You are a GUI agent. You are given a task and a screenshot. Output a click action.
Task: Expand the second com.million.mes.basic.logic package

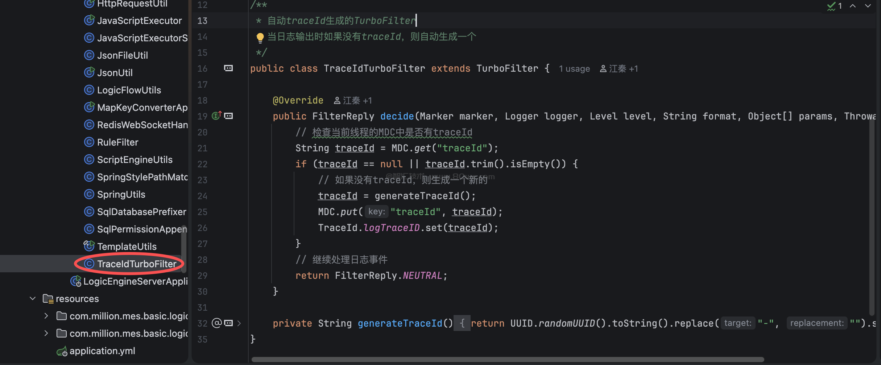coord(46,333)
